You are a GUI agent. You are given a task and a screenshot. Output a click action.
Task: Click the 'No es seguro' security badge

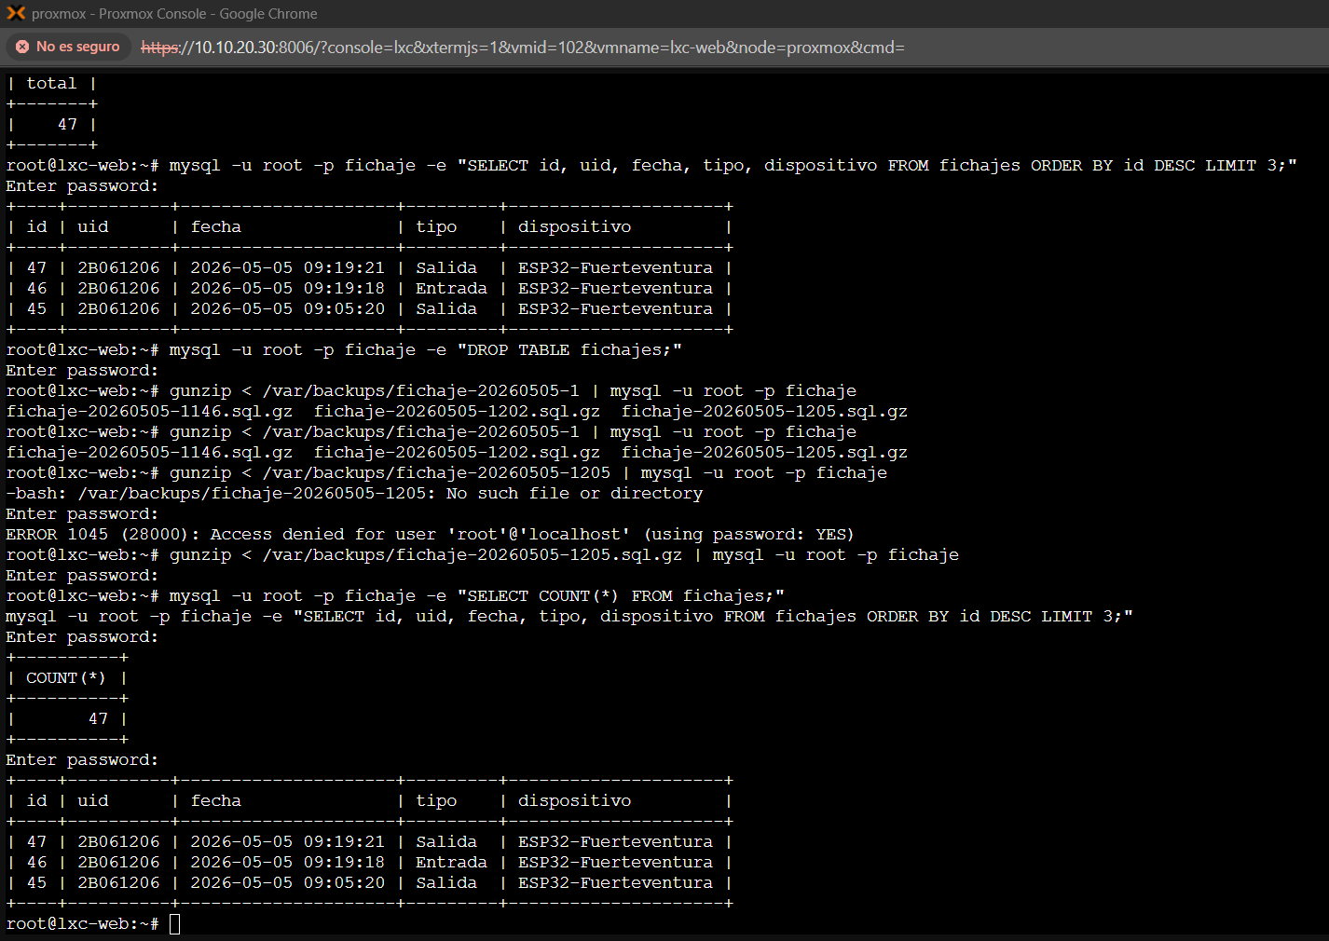[68, 47]
